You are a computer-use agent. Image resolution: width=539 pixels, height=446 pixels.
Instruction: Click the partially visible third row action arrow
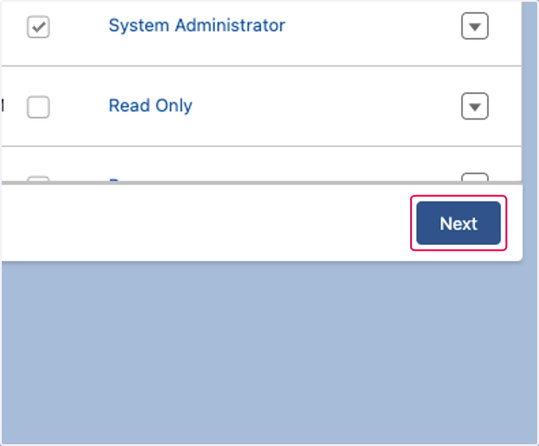tap(475, 177)
